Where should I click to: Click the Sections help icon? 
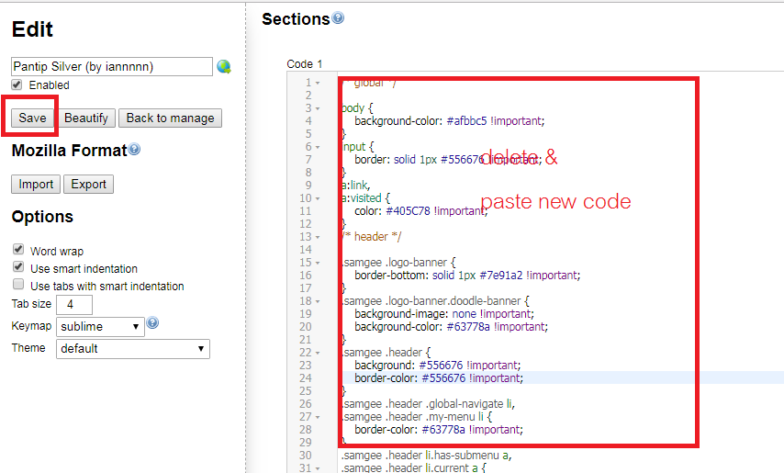point(338,17)
